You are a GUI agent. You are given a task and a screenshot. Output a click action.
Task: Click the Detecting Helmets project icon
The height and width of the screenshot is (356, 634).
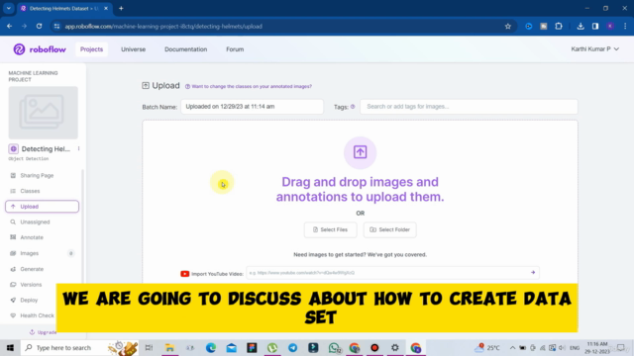pos(13,149)
